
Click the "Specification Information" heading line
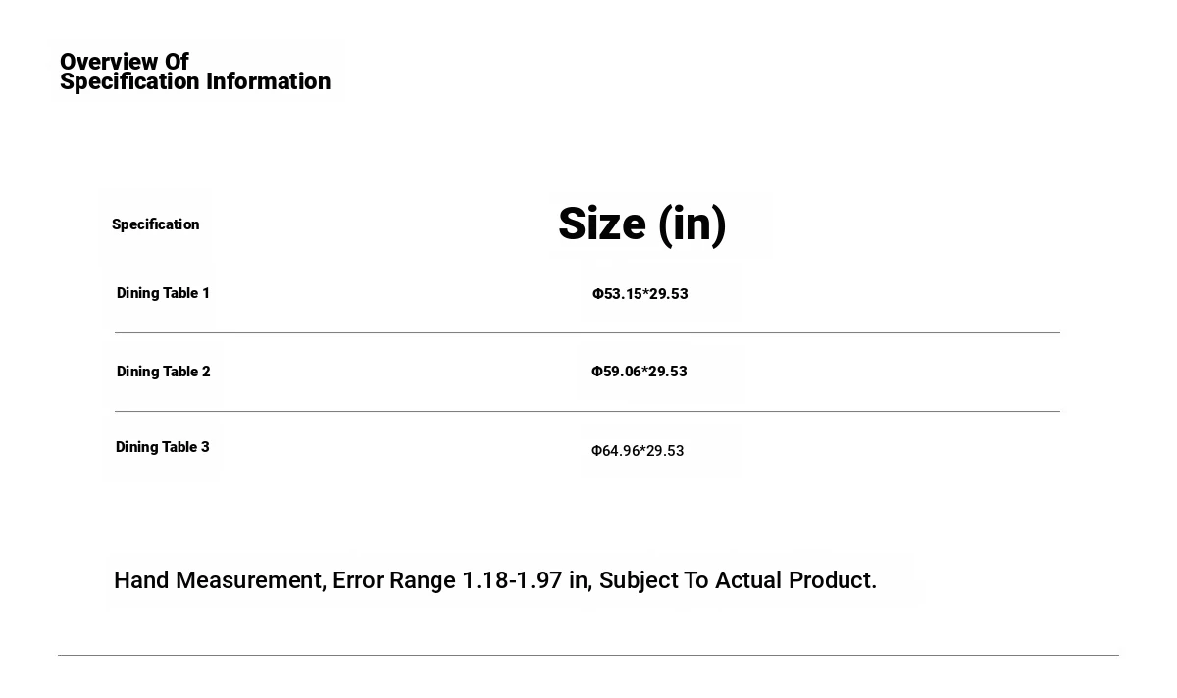coord(195,82)
